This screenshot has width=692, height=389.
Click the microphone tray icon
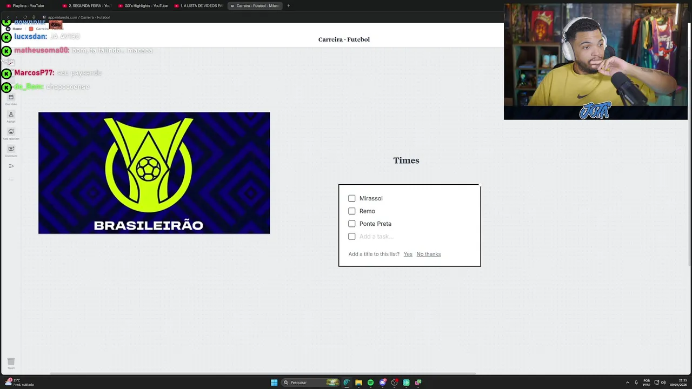coord(636,383)
